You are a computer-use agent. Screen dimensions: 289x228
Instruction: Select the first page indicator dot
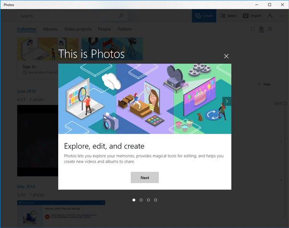(134, 200)
